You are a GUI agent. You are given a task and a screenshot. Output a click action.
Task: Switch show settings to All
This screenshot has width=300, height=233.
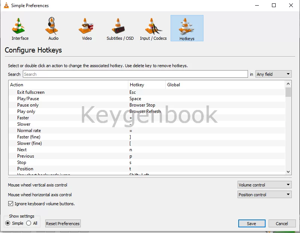[28, 223]
